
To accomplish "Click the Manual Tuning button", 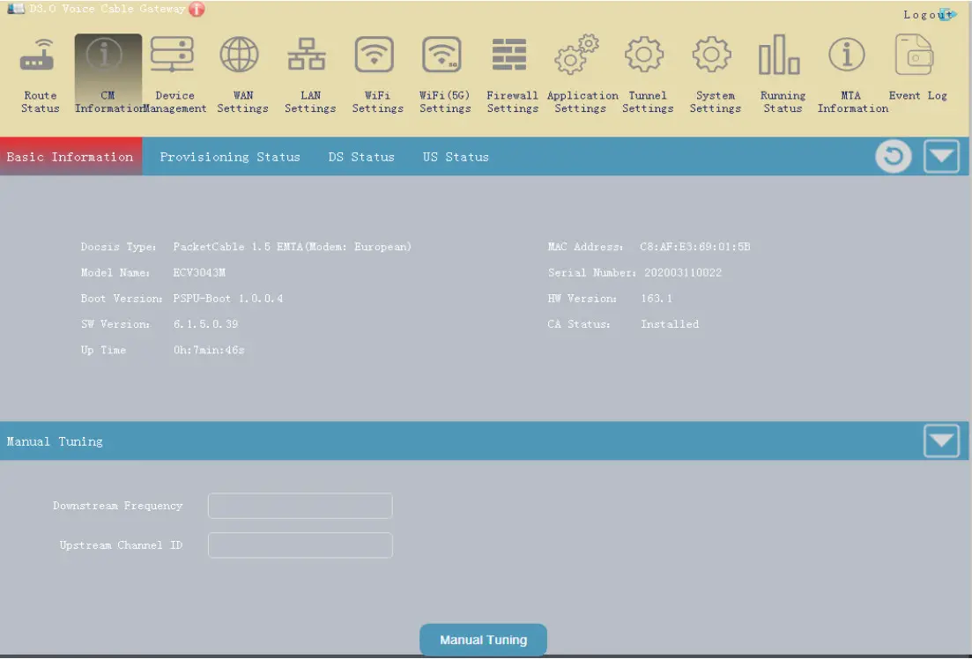I will (x=484, y=640).
